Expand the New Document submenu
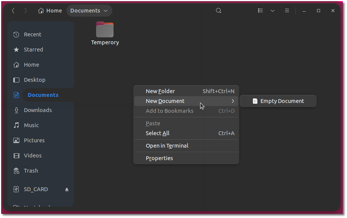Screen dimensions: 347x218 [165, 101]
